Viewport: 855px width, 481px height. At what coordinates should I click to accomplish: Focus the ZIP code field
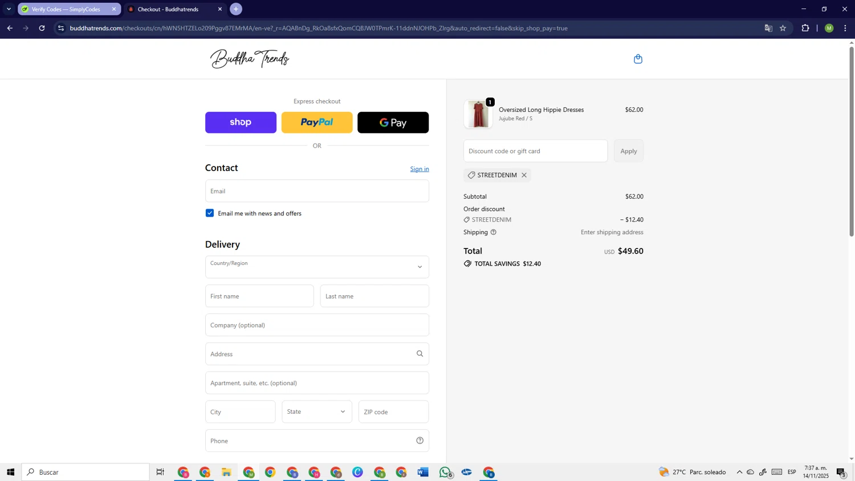click(394, 411)
